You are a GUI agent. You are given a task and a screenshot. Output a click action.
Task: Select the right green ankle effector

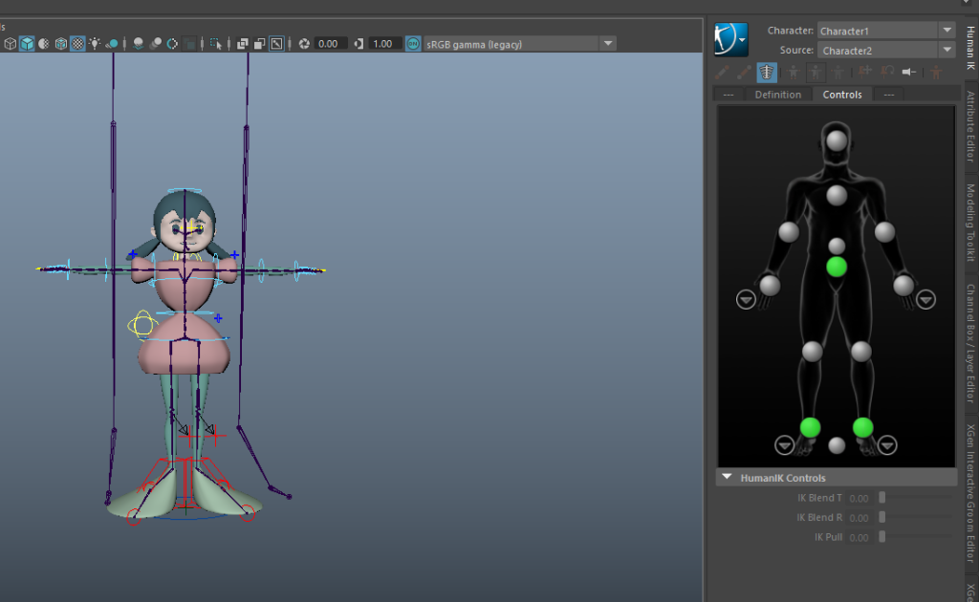[x=863, y=427]
